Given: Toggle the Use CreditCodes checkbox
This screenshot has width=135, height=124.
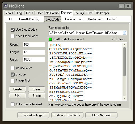Looking at the screenshot, I should [12, 30].
